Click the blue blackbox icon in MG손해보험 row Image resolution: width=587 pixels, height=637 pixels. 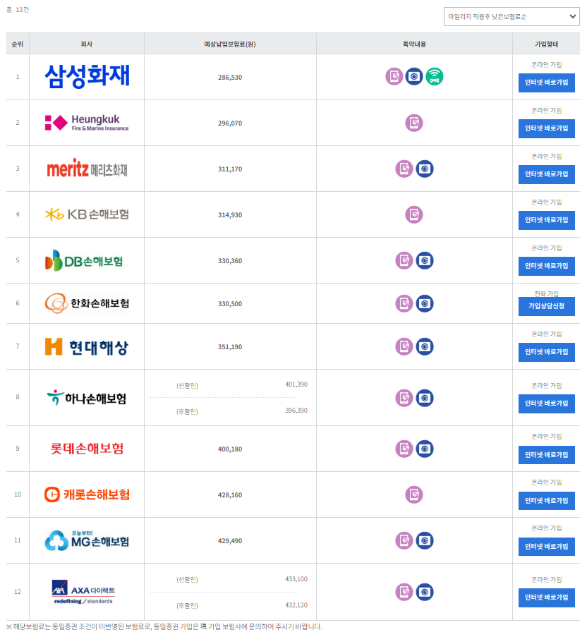pyautogui.click(x=425, y=541)
